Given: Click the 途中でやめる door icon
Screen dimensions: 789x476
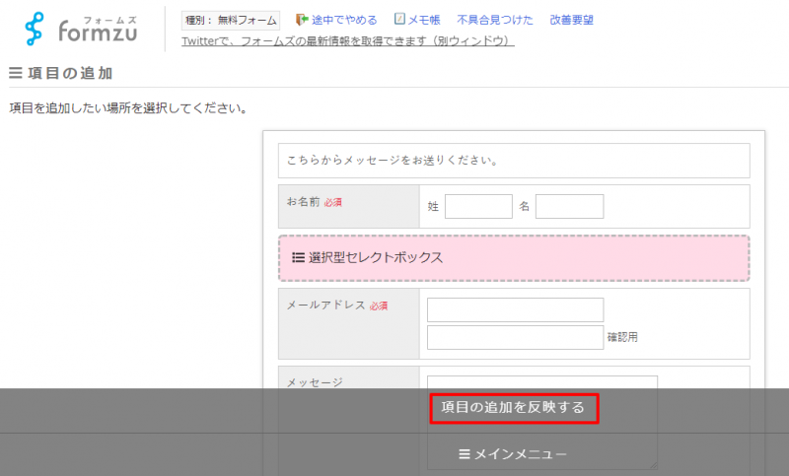Looking at the screenshot, I should (302, 19).
